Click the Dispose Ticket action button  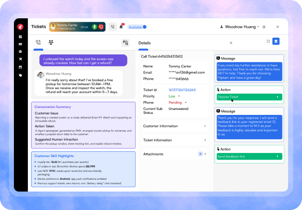tap(249, 97)
